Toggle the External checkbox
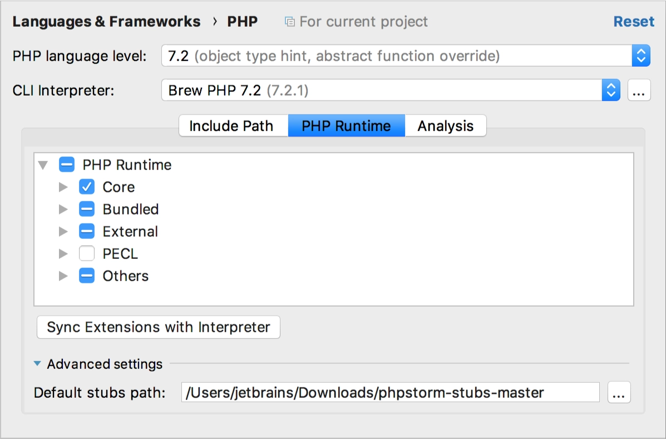This screenshot has width=666, height=440. point(87,231)
